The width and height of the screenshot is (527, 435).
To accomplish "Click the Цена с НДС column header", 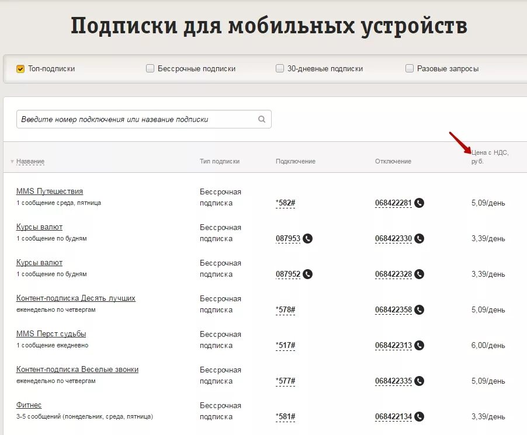I will (490, 157).
